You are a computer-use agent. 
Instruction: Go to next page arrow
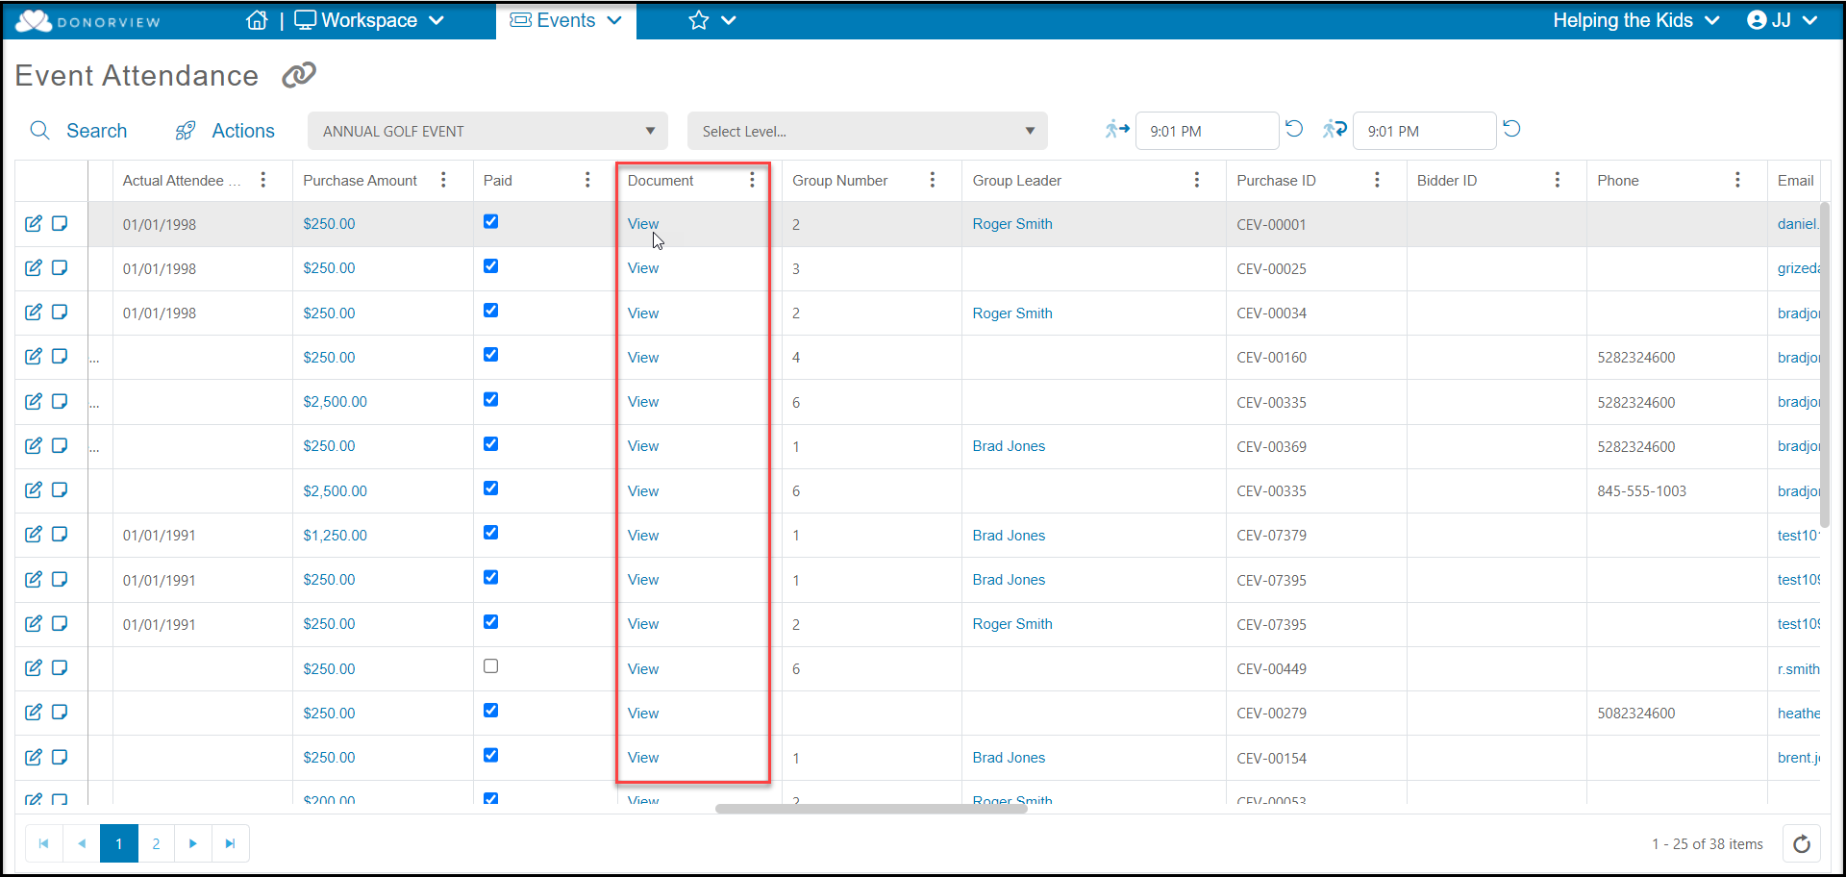(x=193, y=843)
